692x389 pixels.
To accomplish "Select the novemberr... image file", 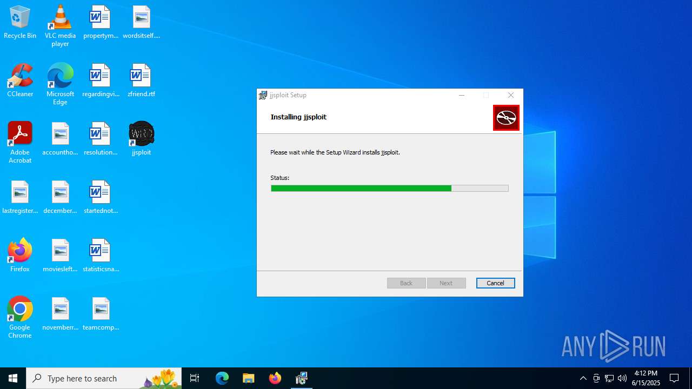I will pos(60,314).
